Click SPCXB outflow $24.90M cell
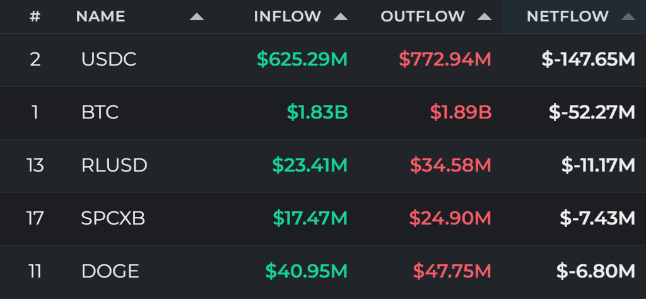The image size is (646, 299). (450, 218)
